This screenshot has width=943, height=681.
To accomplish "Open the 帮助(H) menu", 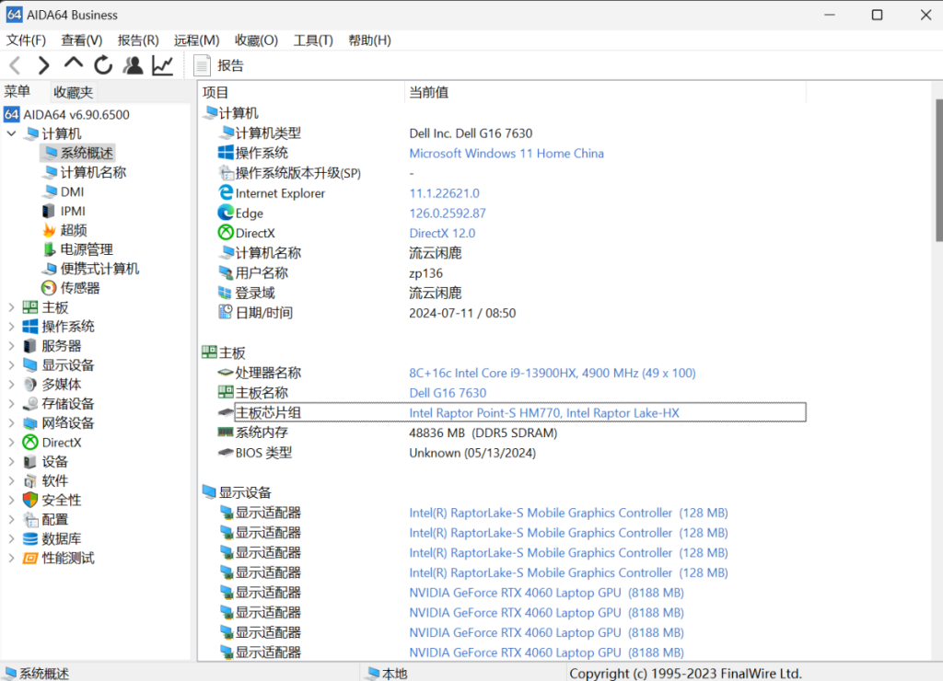I will click(x=369, y=40).
